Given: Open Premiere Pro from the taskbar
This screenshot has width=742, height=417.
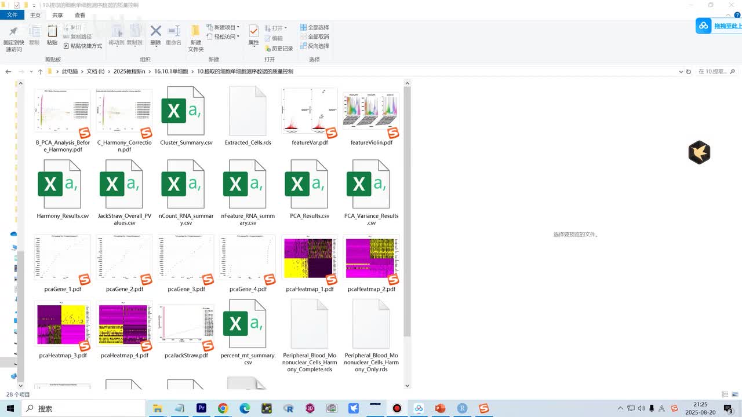Looking at the screenshot, I should click(x=201, y=408).
